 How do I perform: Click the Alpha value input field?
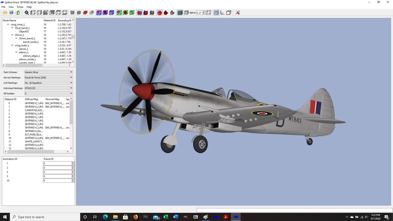(199, 13)
